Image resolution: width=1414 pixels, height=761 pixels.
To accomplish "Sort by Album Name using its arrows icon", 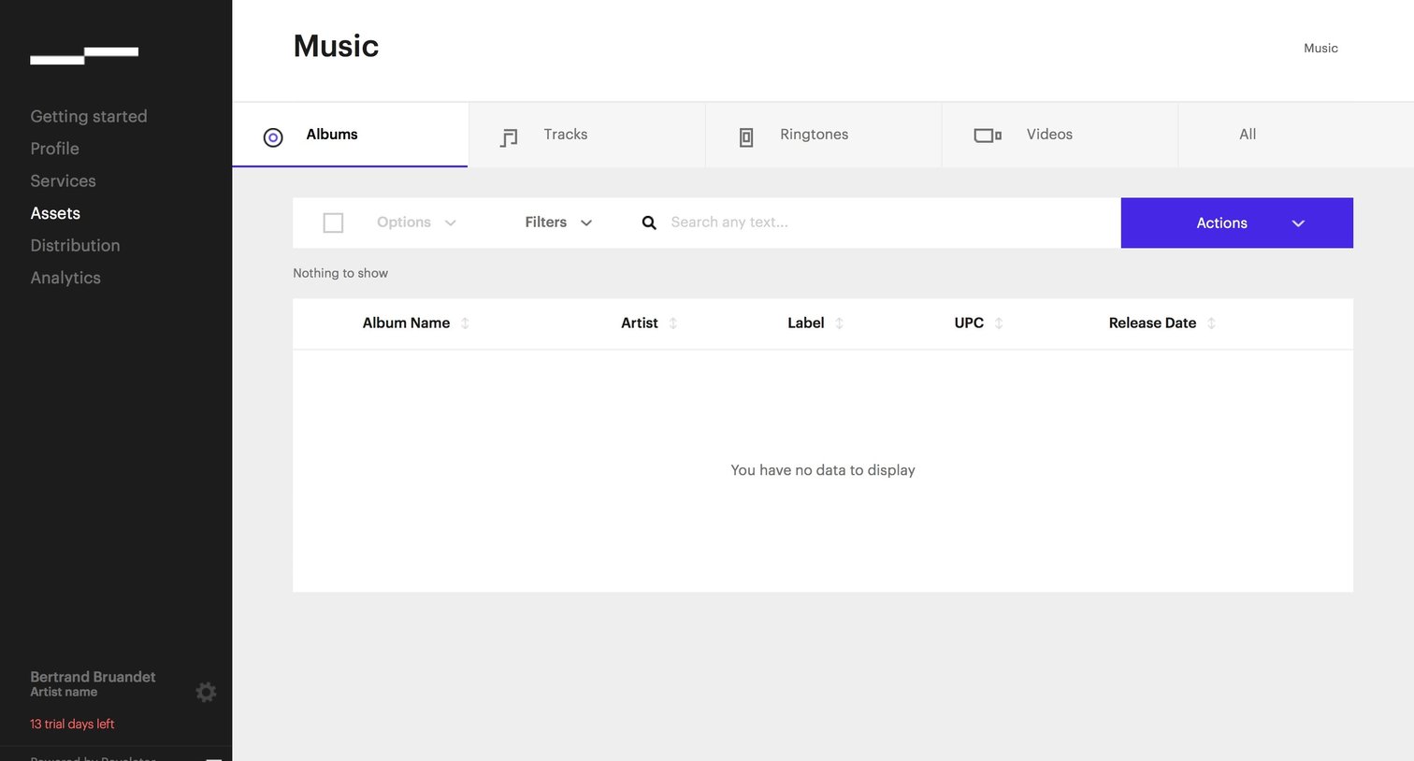I will [465, 323].
